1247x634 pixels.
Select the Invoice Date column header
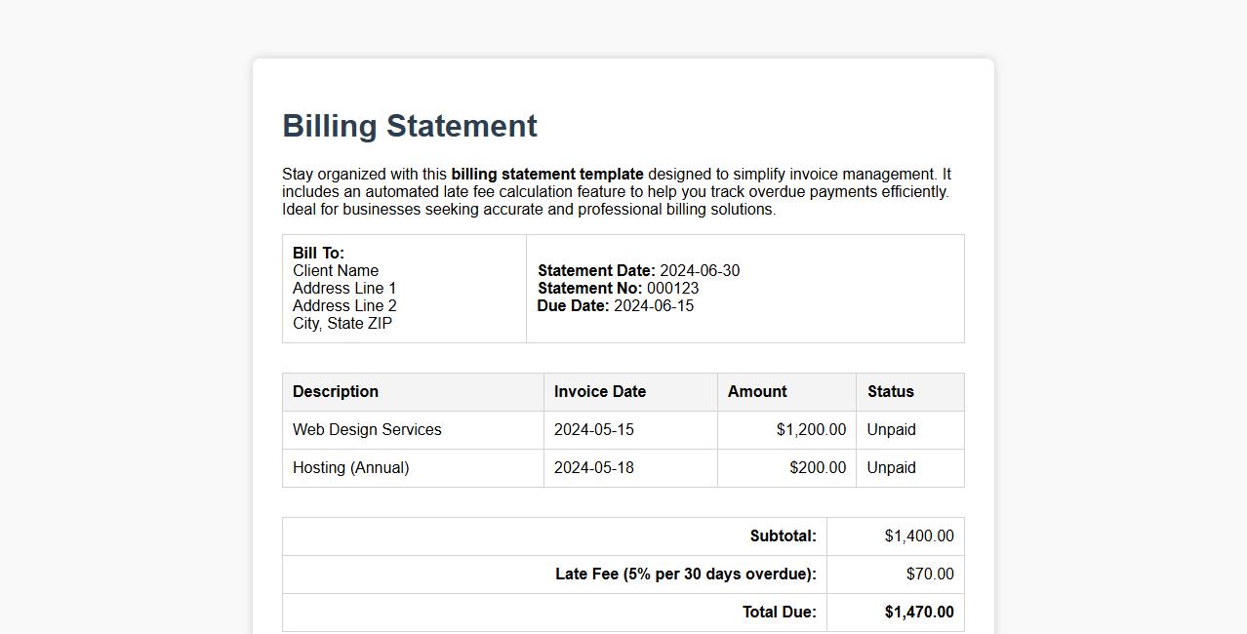[599, 391]
